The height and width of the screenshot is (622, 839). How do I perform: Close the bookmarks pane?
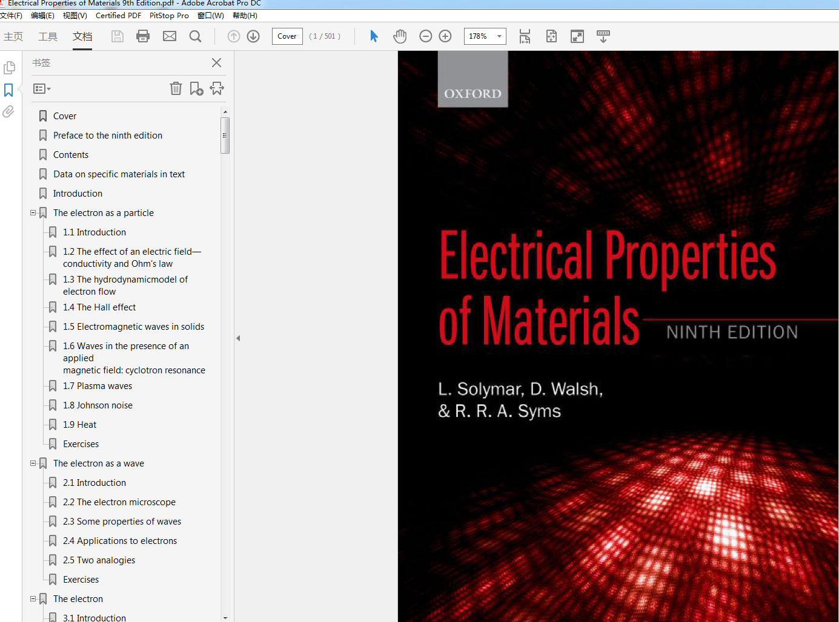pyautogui.click(x=216, y=62)
